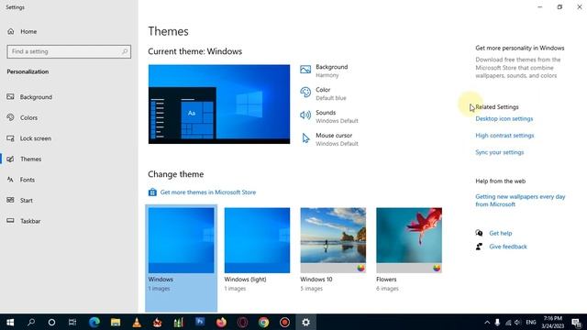Viewport: 587px width, 330px height.
Task: Open Getting new wallpapers every day link
Action: tap(520, 201)
